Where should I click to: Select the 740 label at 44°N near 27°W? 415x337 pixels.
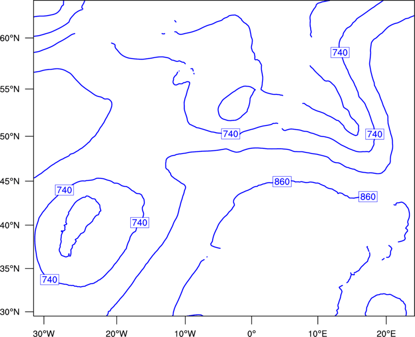[64, 190]
